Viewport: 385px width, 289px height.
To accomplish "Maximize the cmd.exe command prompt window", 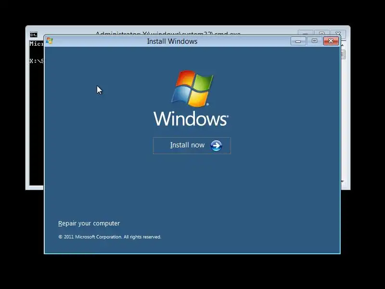I will [x=321, y=33].
